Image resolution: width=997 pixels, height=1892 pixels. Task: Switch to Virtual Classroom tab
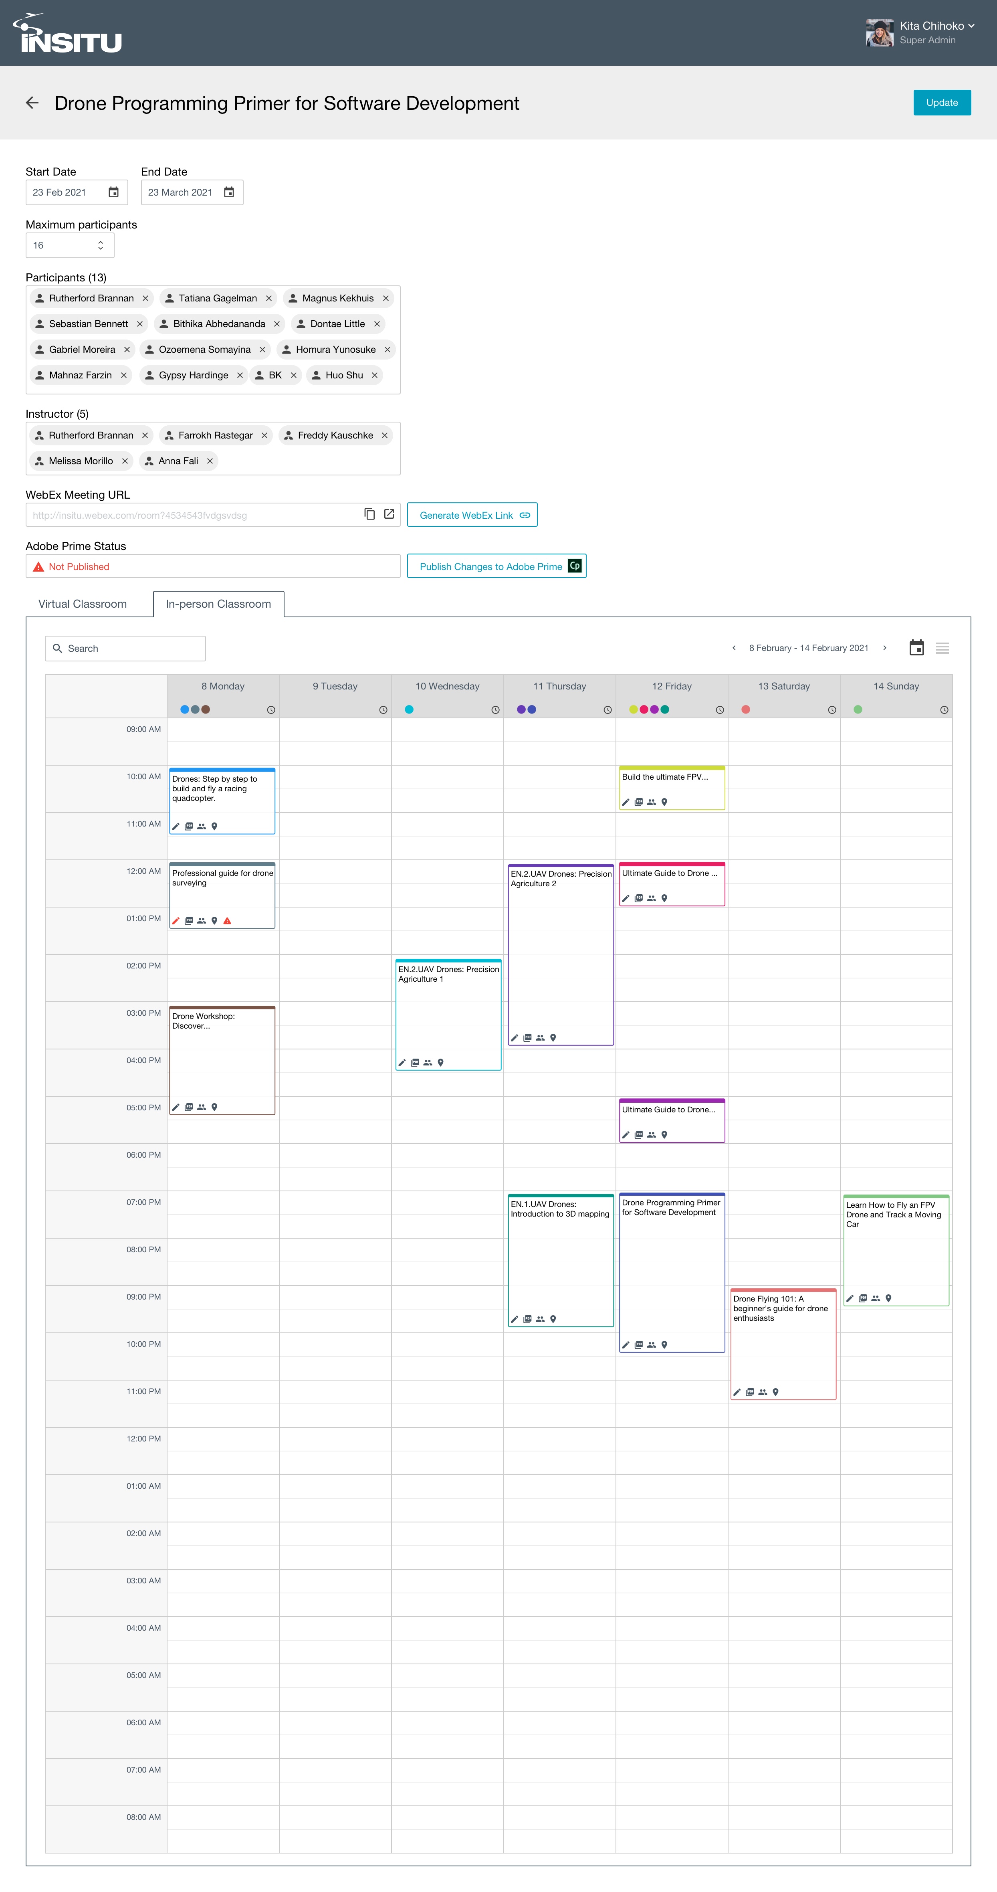[x=82, y=604]
